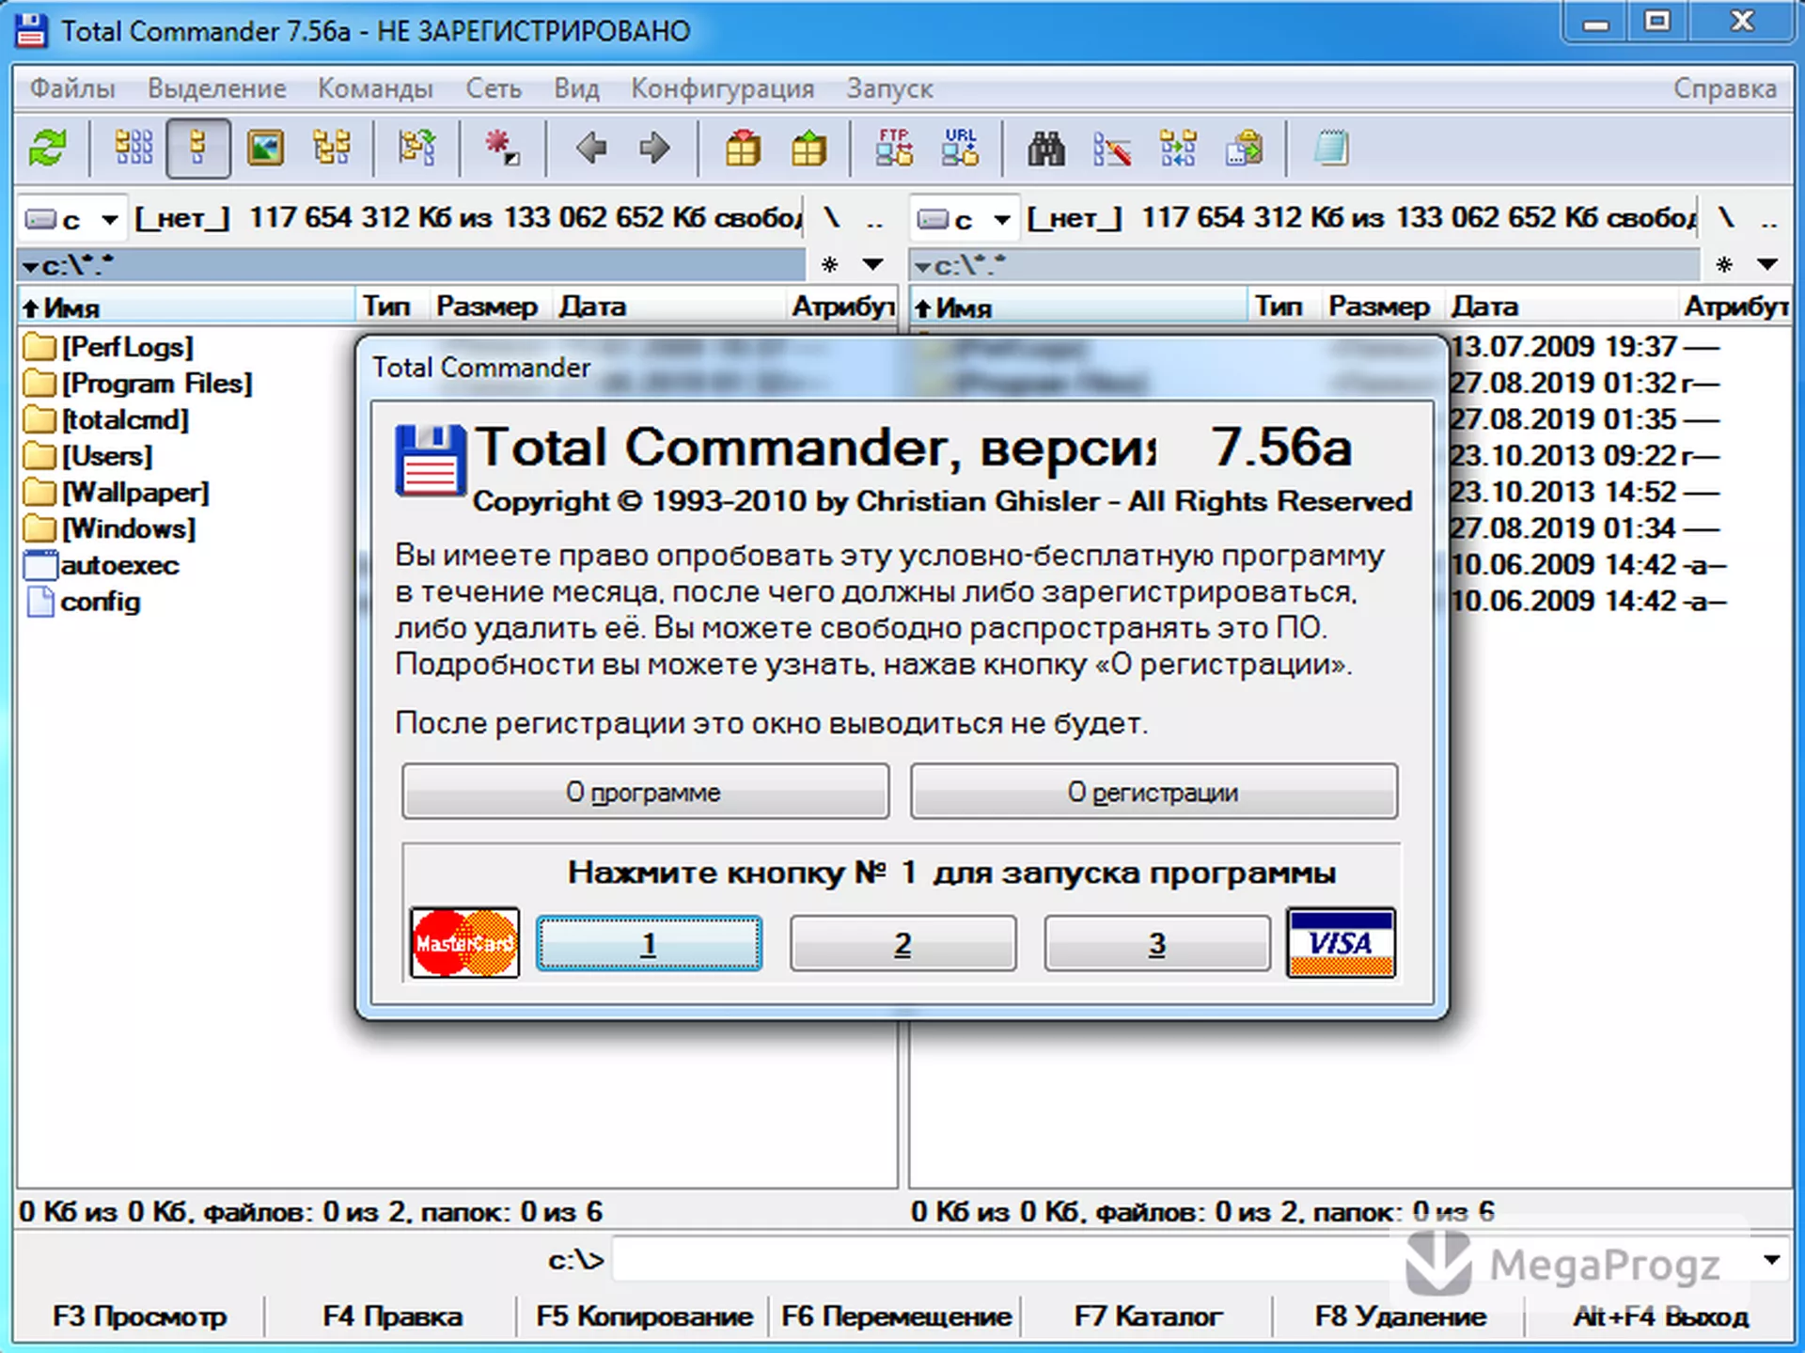
Task: Open the left panel favorites asterisk button
Action: pyautogui.click(x=829, y=264)
